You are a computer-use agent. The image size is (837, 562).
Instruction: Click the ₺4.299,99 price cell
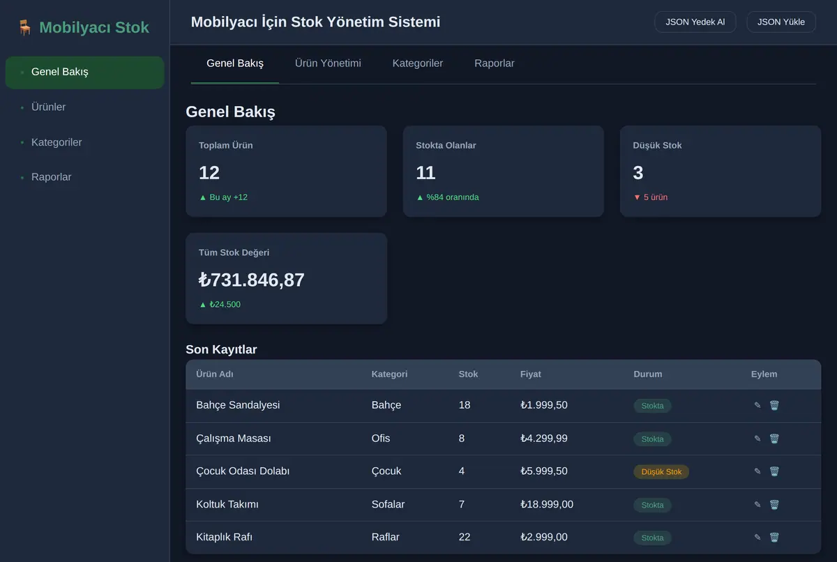coord(544,439)
